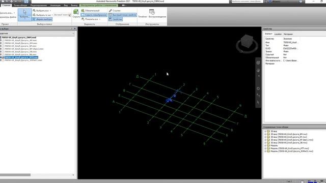Screen dimensions: 326x183
Task: Click the selection tree horizontal scrollbar
Action: pyautogui.click(x=15, y=175)
